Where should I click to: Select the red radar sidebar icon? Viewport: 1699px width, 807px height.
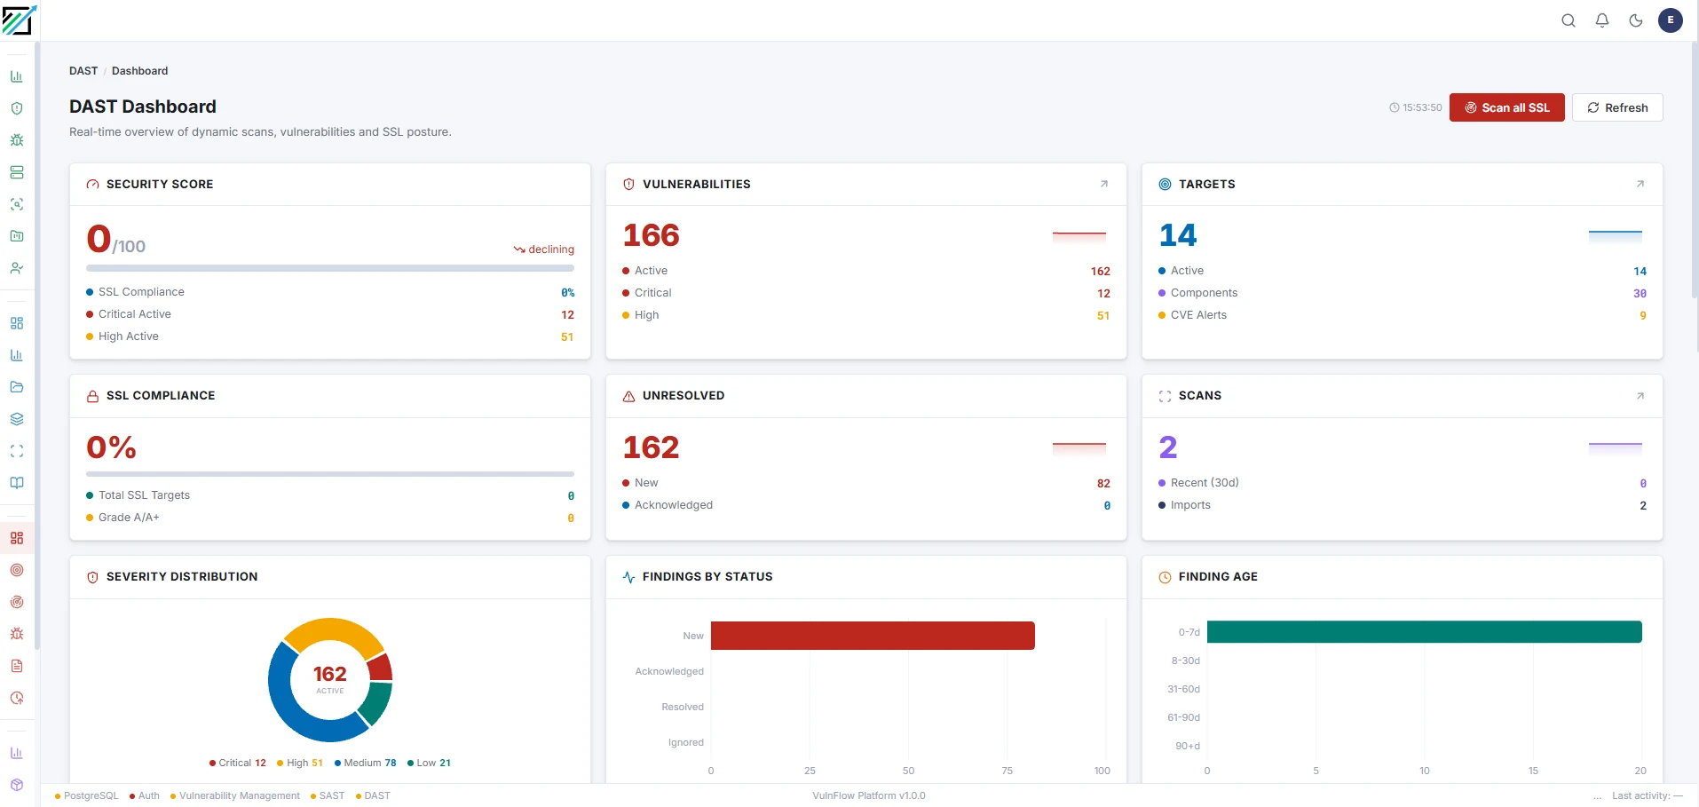point(17,602)
